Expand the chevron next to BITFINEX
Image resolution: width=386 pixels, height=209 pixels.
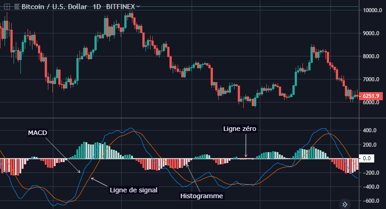[x=138, y=6]
